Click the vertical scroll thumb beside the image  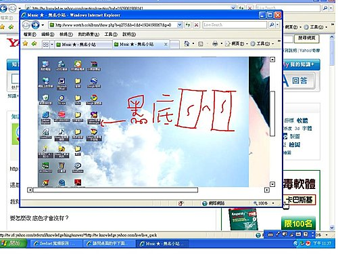coord(272,114)
